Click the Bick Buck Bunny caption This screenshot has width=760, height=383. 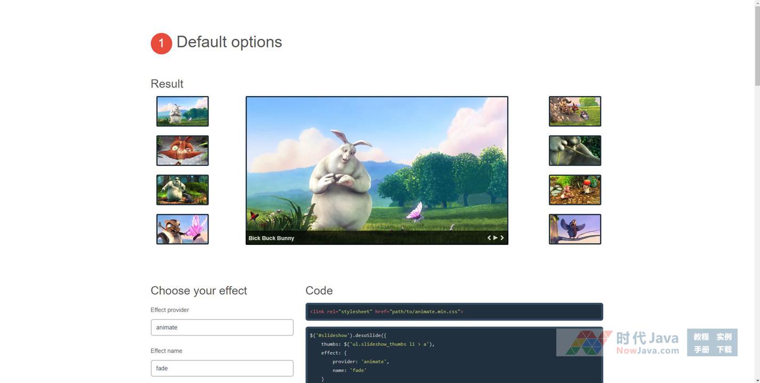[271, 238]
